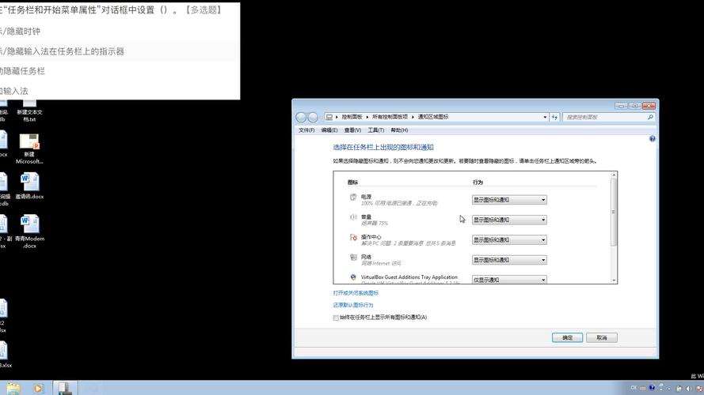704x395 pixels.
Task: Click the 搜索控制面板 search box
Action: pyautogui.click(x=605, y=117)
